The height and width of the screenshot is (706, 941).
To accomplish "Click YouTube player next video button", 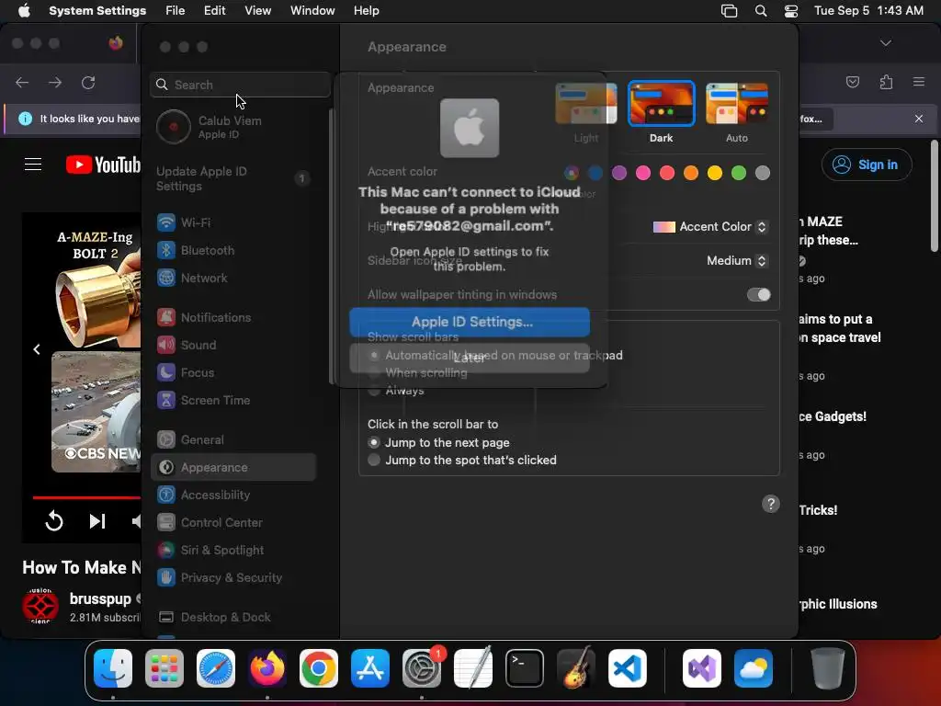I will coord(97,521).
